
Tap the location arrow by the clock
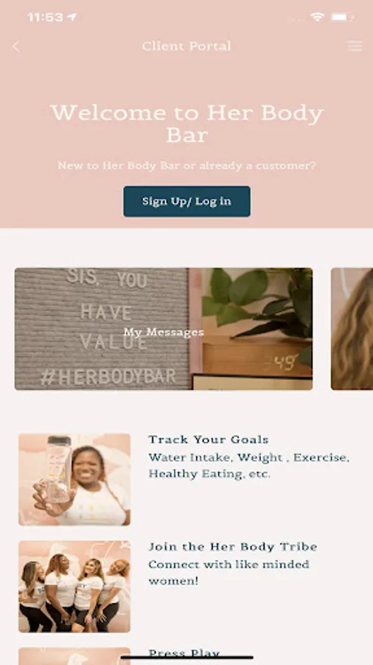pos(72,17)
